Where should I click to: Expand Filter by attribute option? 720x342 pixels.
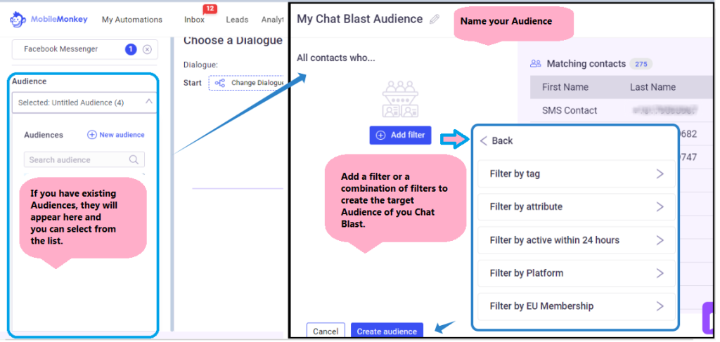pyautogui.click(x=577, y=206)
